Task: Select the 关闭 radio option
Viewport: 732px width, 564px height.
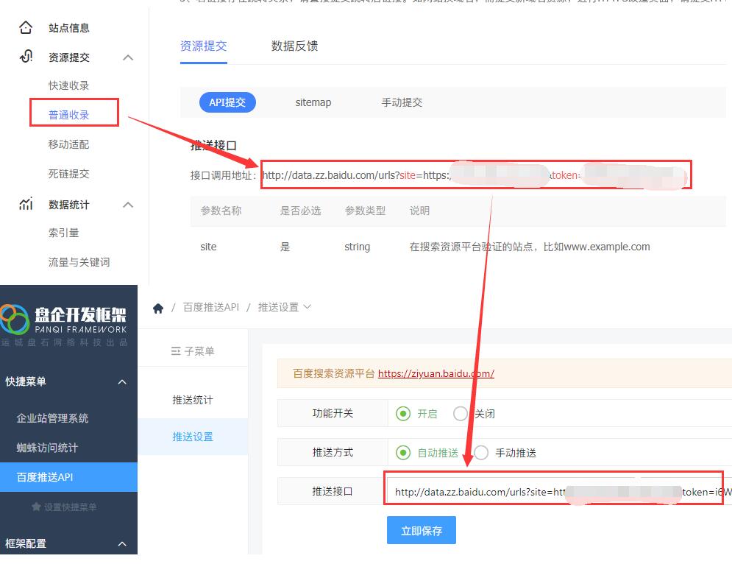Action: [x=461, y=414]
